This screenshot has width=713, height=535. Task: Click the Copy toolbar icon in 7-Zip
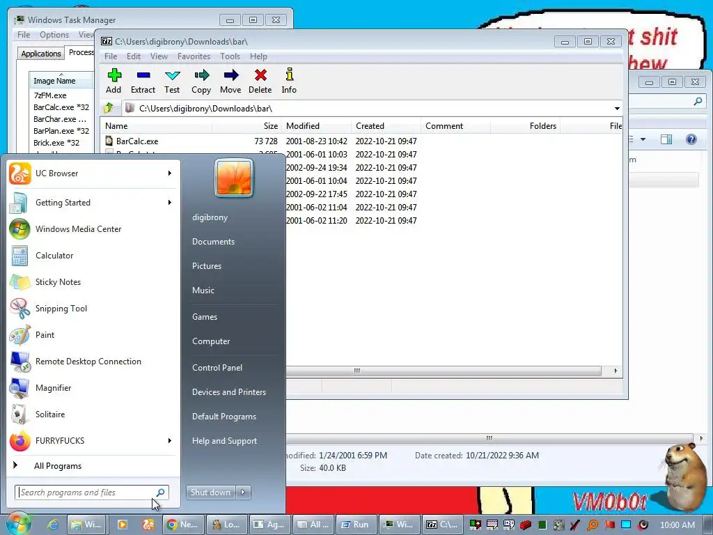click(201, 81)
